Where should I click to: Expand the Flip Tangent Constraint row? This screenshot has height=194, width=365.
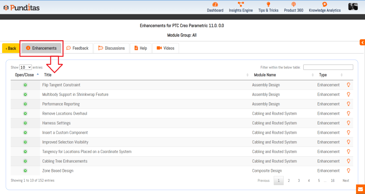coord(25,85)
